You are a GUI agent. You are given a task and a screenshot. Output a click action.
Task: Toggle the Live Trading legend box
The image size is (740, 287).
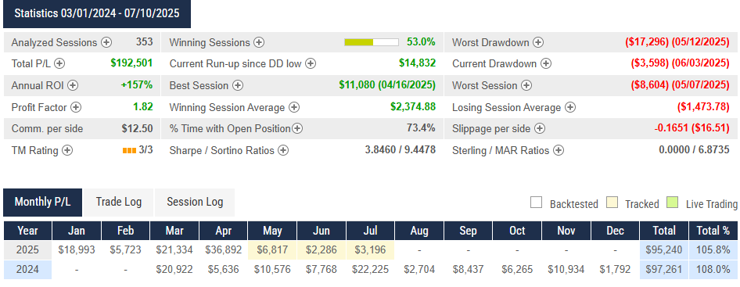tap(673, 203)
